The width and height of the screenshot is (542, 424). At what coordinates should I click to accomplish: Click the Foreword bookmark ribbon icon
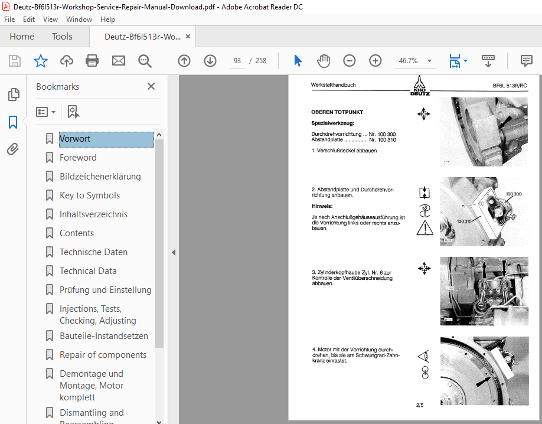(50, 158)
